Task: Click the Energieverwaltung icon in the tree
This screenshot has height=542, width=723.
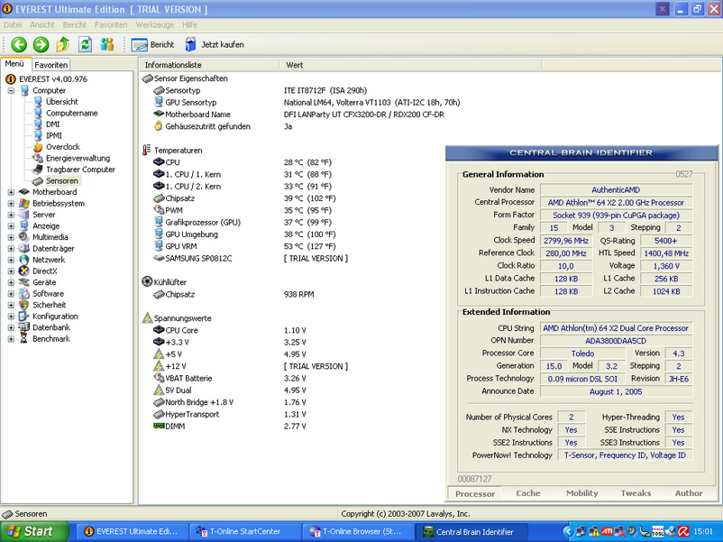Action: coord(38,158)
